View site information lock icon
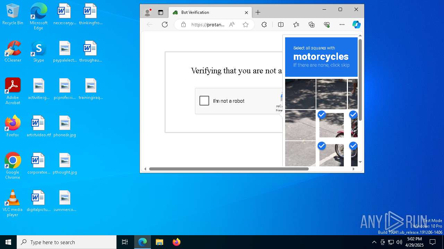Viewport: 444px width, 249px height. coord(183,25)
